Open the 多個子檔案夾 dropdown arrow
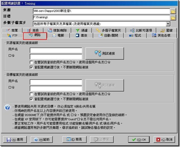The height and width of the screenshot is (147, 180). pos(168,24)
